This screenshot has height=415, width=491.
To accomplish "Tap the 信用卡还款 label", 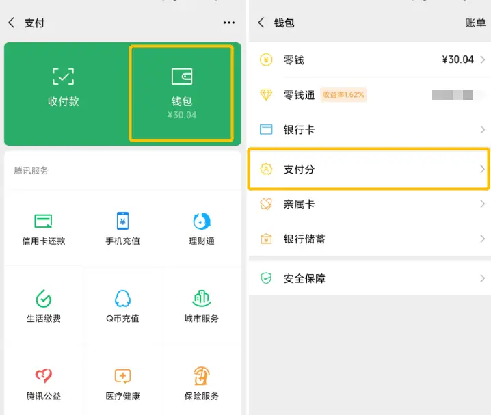I will click(44, 241).
